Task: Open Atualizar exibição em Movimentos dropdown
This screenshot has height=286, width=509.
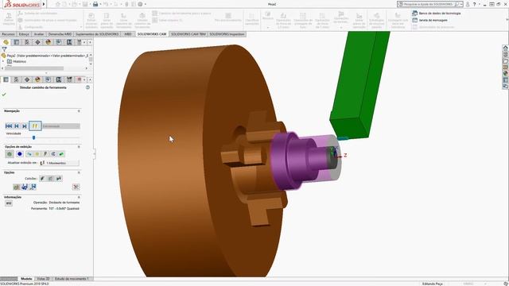Action: coord(59,163)
